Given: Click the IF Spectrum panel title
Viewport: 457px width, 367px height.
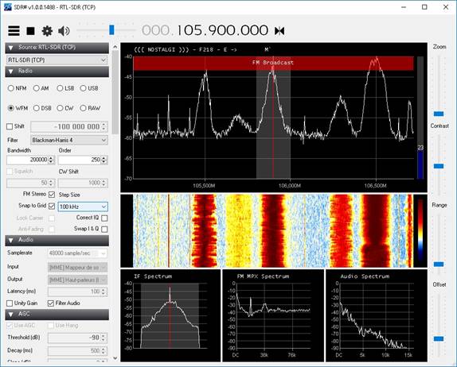Looking at the screenshot, I should click(153, 276).
